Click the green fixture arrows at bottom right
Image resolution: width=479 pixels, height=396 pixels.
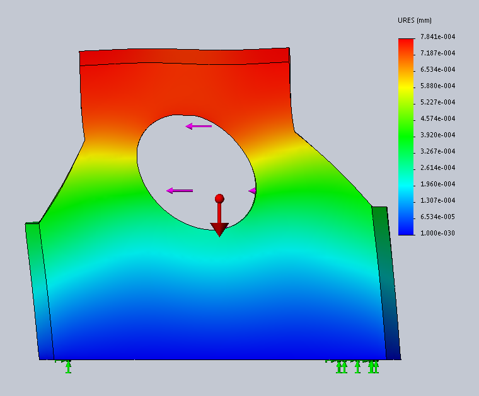pyautogui.click(x=357, y=366)
